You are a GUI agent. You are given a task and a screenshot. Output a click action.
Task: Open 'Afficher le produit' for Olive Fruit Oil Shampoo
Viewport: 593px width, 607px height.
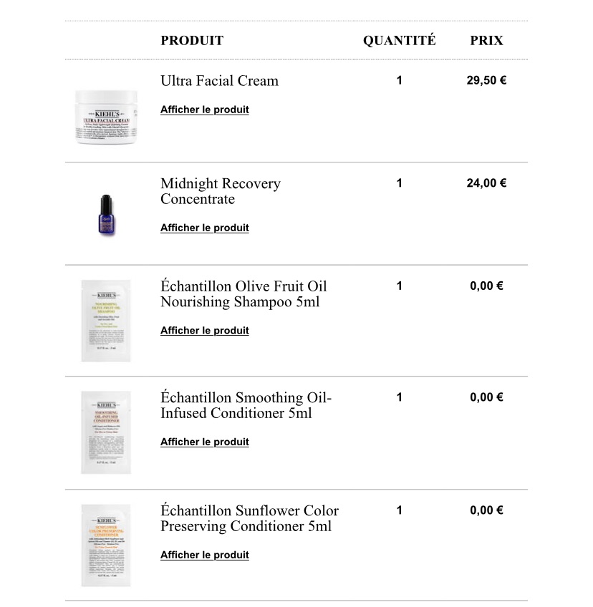(x=205, y=330)
